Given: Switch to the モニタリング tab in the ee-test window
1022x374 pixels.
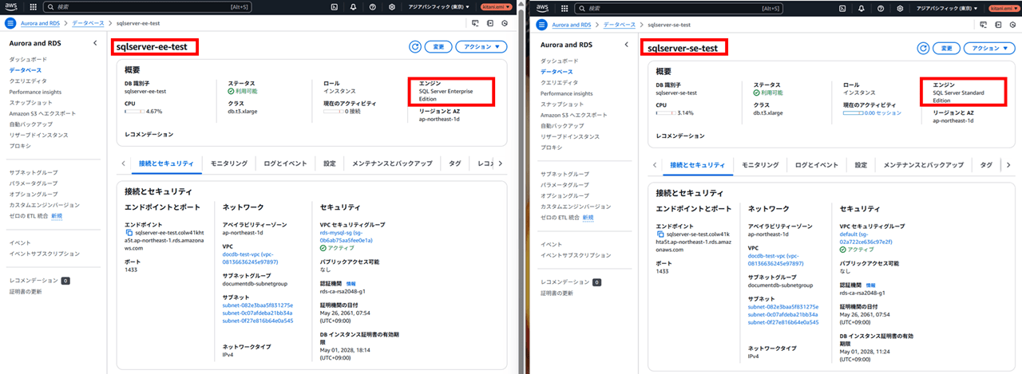Looking at the screenshot, I should tap(229, 163).
